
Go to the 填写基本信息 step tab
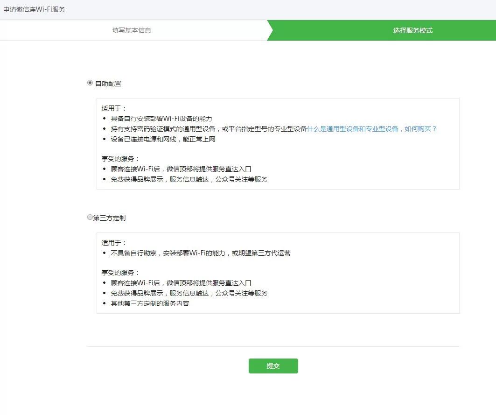(132, 30)
